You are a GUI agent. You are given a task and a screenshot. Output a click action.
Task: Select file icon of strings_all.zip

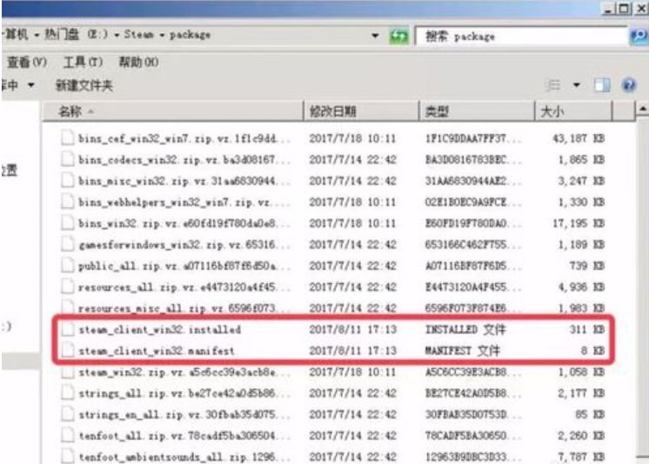tap(68, 393)
